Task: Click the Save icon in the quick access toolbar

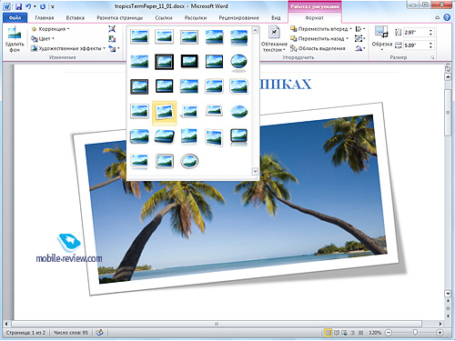Action: pos(18,6)
